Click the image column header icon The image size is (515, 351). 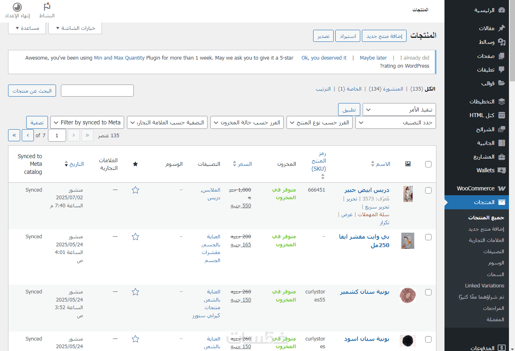[x=408, y=164]
